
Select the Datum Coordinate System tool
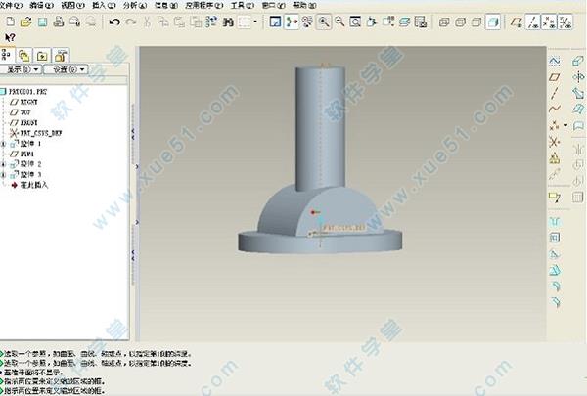point(554,142)
